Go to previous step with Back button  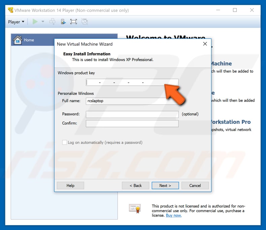tap(136, 186)
